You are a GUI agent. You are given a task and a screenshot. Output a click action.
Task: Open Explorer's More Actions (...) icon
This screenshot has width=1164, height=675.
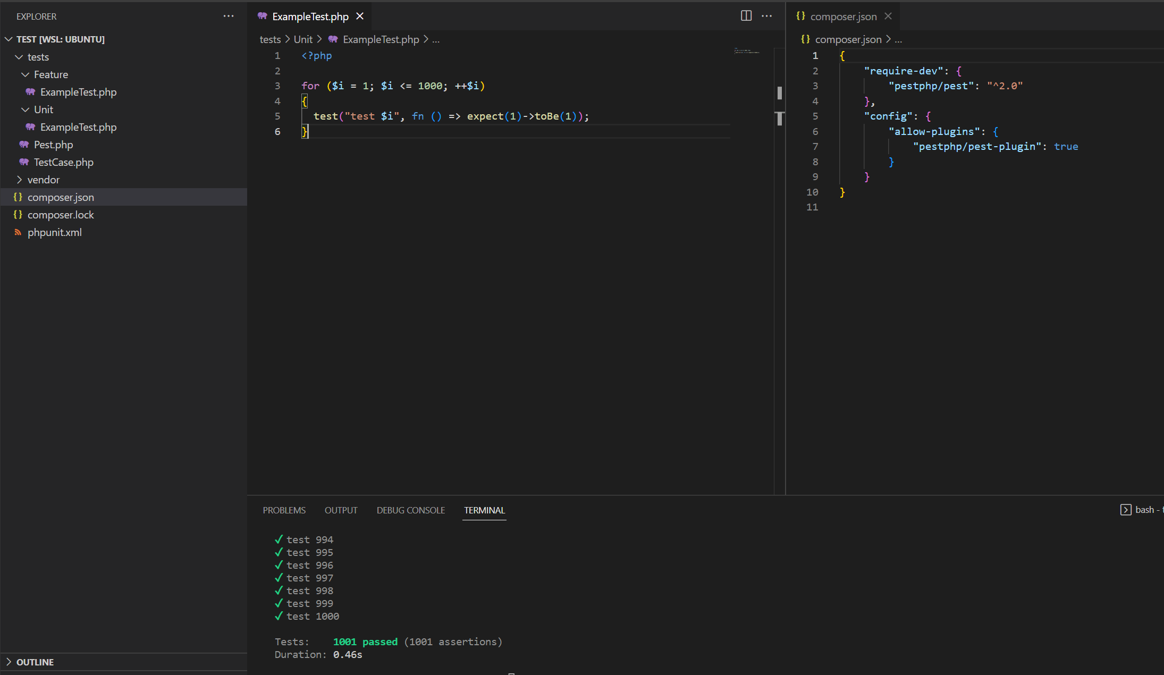229,16
